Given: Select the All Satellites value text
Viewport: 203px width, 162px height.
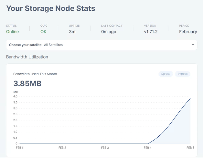Looking at the screenshot, I should click(53, 45).
